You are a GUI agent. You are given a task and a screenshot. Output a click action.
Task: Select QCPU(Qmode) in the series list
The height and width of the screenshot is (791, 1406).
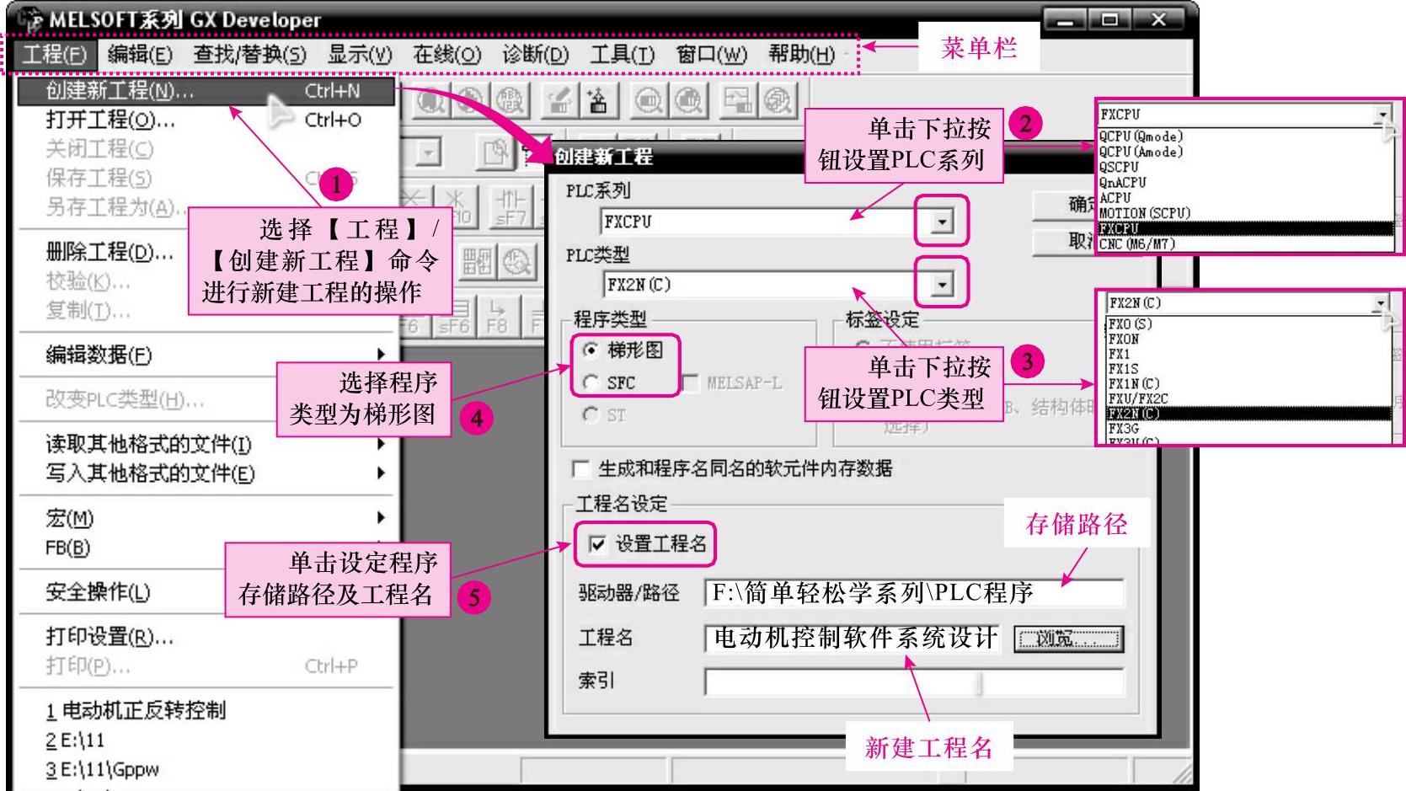coord(1245,136)
